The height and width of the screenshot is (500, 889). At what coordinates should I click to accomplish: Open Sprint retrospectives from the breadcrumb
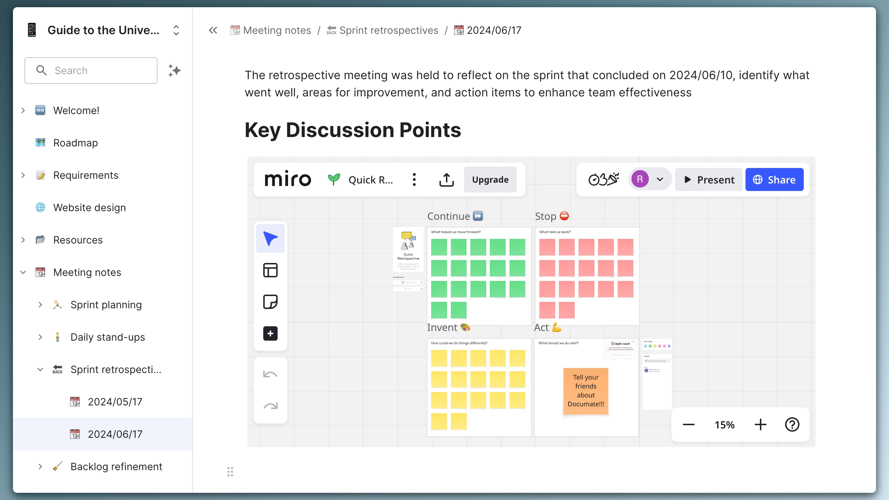click(x=389, y=30)
